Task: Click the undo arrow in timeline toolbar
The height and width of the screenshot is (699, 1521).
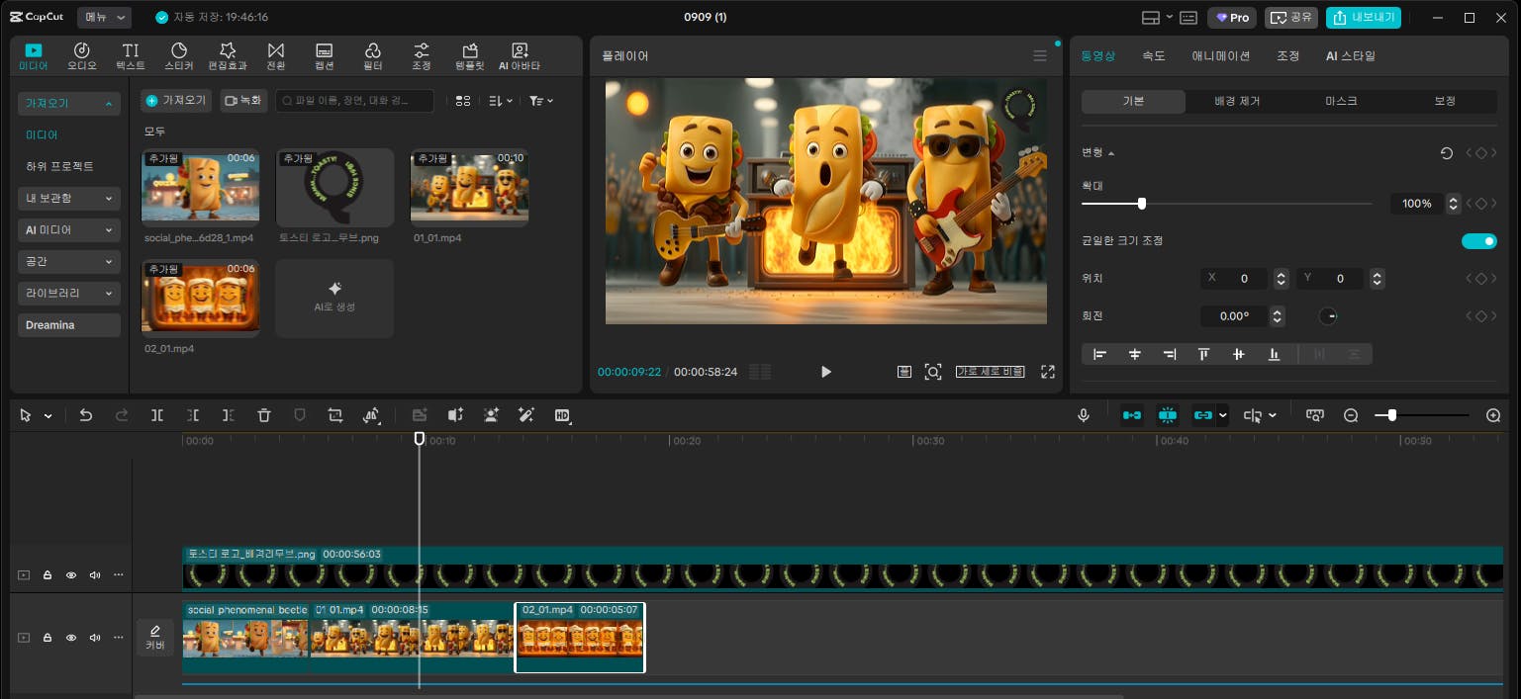Action: [x=86, y=415]
